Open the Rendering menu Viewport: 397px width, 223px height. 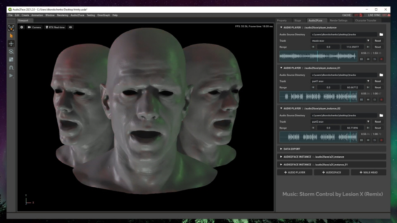click(62, 15)
